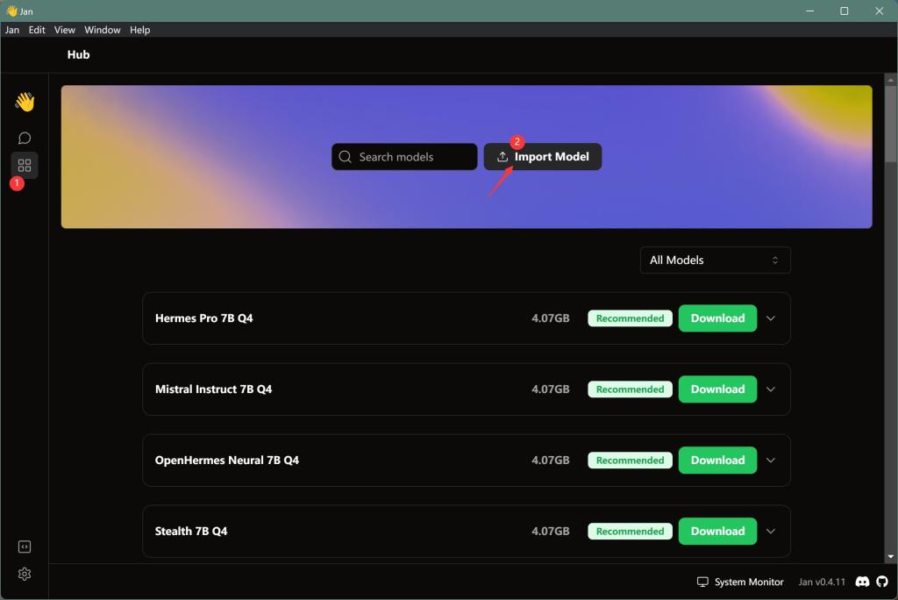The height and width of the screenshot is (600, 898).
Task: Download the Hermes Pro 7B Q4 model
Action: [717, 318]
